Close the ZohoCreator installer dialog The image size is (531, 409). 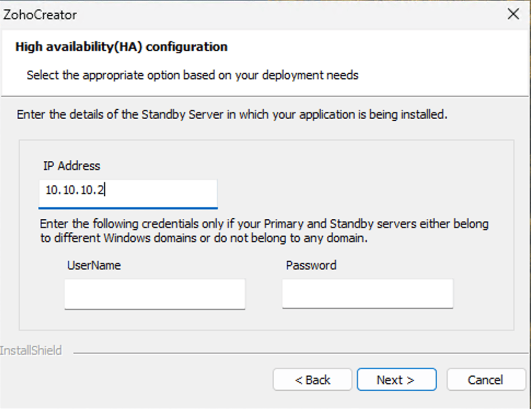[513, 14]
